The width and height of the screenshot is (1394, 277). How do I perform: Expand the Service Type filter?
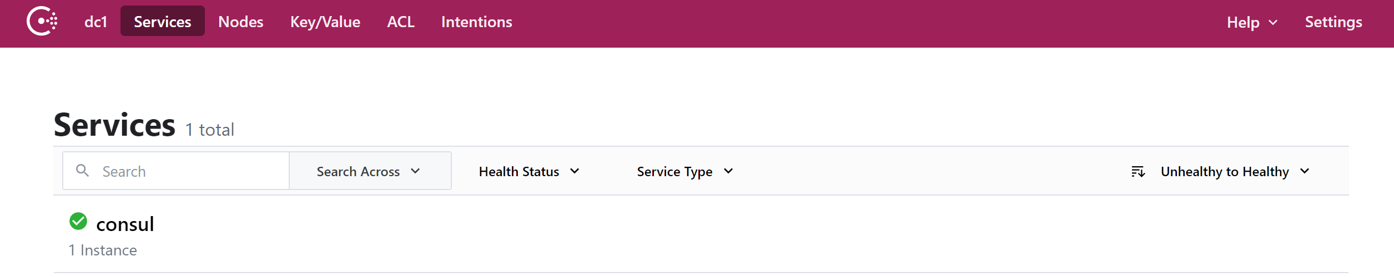684,171
